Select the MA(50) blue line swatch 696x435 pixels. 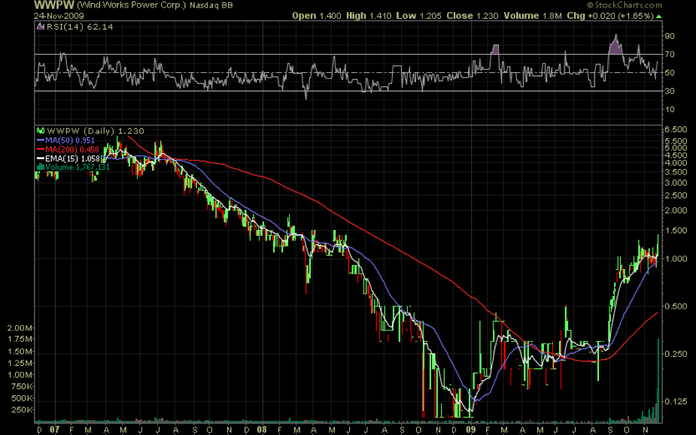[41, 140]
